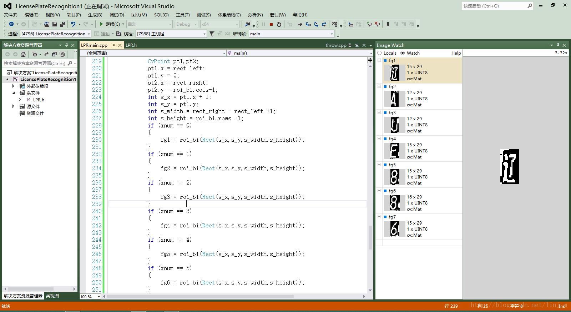
Task: Open the 工具(T) menu
Action: 183,15
